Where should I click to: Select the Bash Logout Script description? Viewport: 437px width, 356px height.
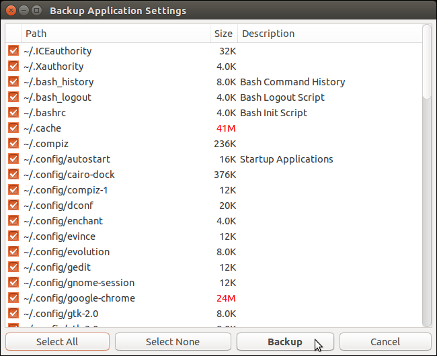pyautogui.click(x=282, y=97)
